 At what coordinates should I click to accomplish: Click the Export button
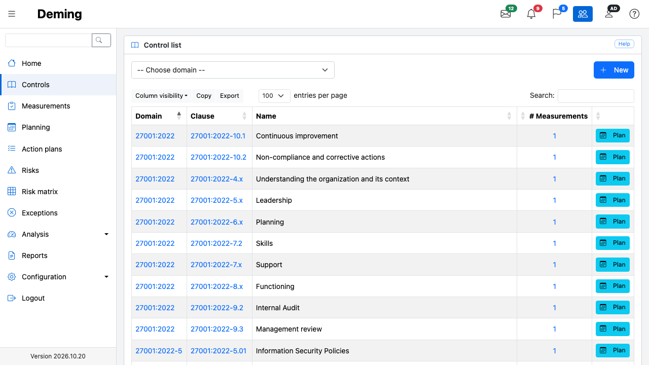pyautogui.click(x=230, y=96)
